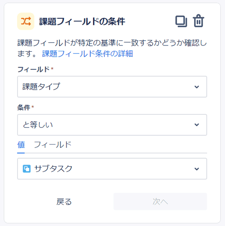225x226 pixels.
Task: Click the chevron arrow in the 課題タイプ box
Action: (x=197, y=87)
